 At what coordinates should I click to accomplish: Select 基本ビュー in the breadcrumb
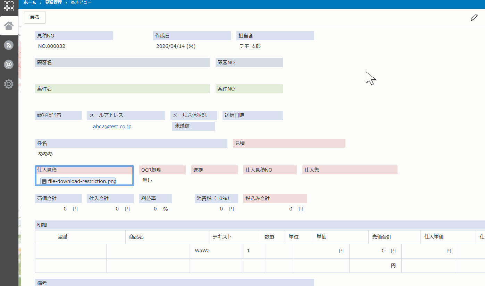pos(81,2)
